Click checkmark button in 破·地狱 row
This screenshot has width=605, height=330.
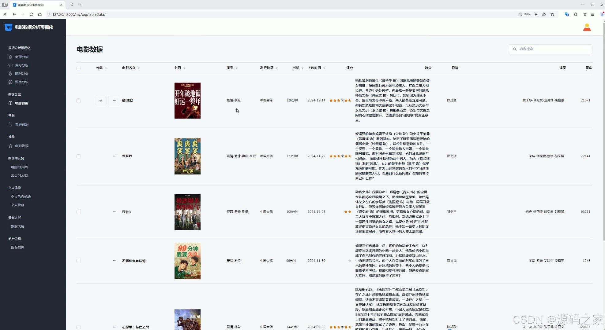click(x=101, y=101)
